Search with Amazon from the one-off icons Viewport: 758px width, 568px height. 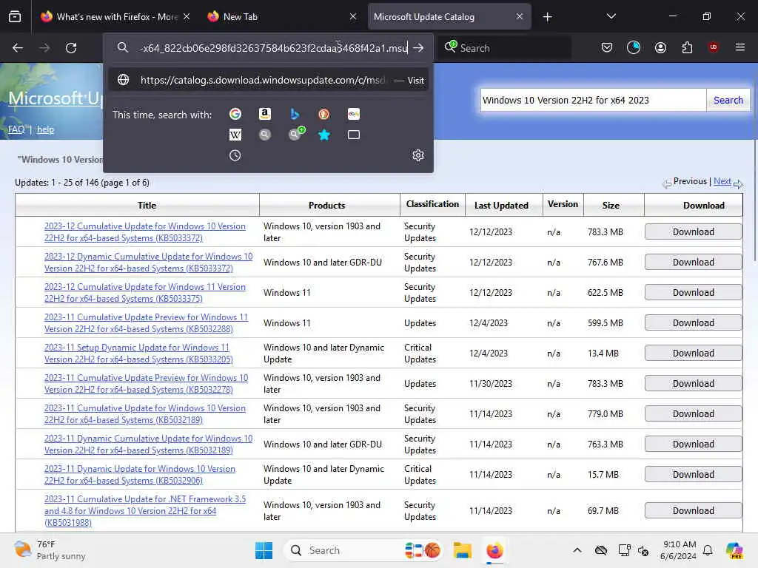264,114
